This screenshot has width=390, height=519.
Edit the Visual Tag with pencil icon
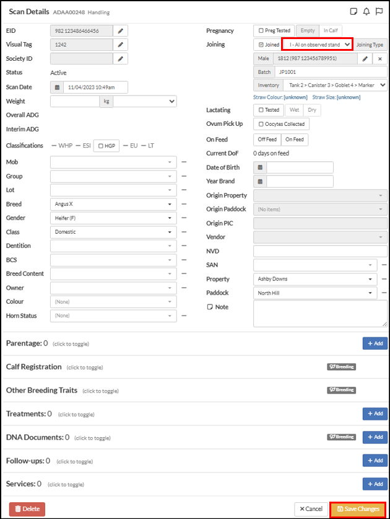[121, 45]
